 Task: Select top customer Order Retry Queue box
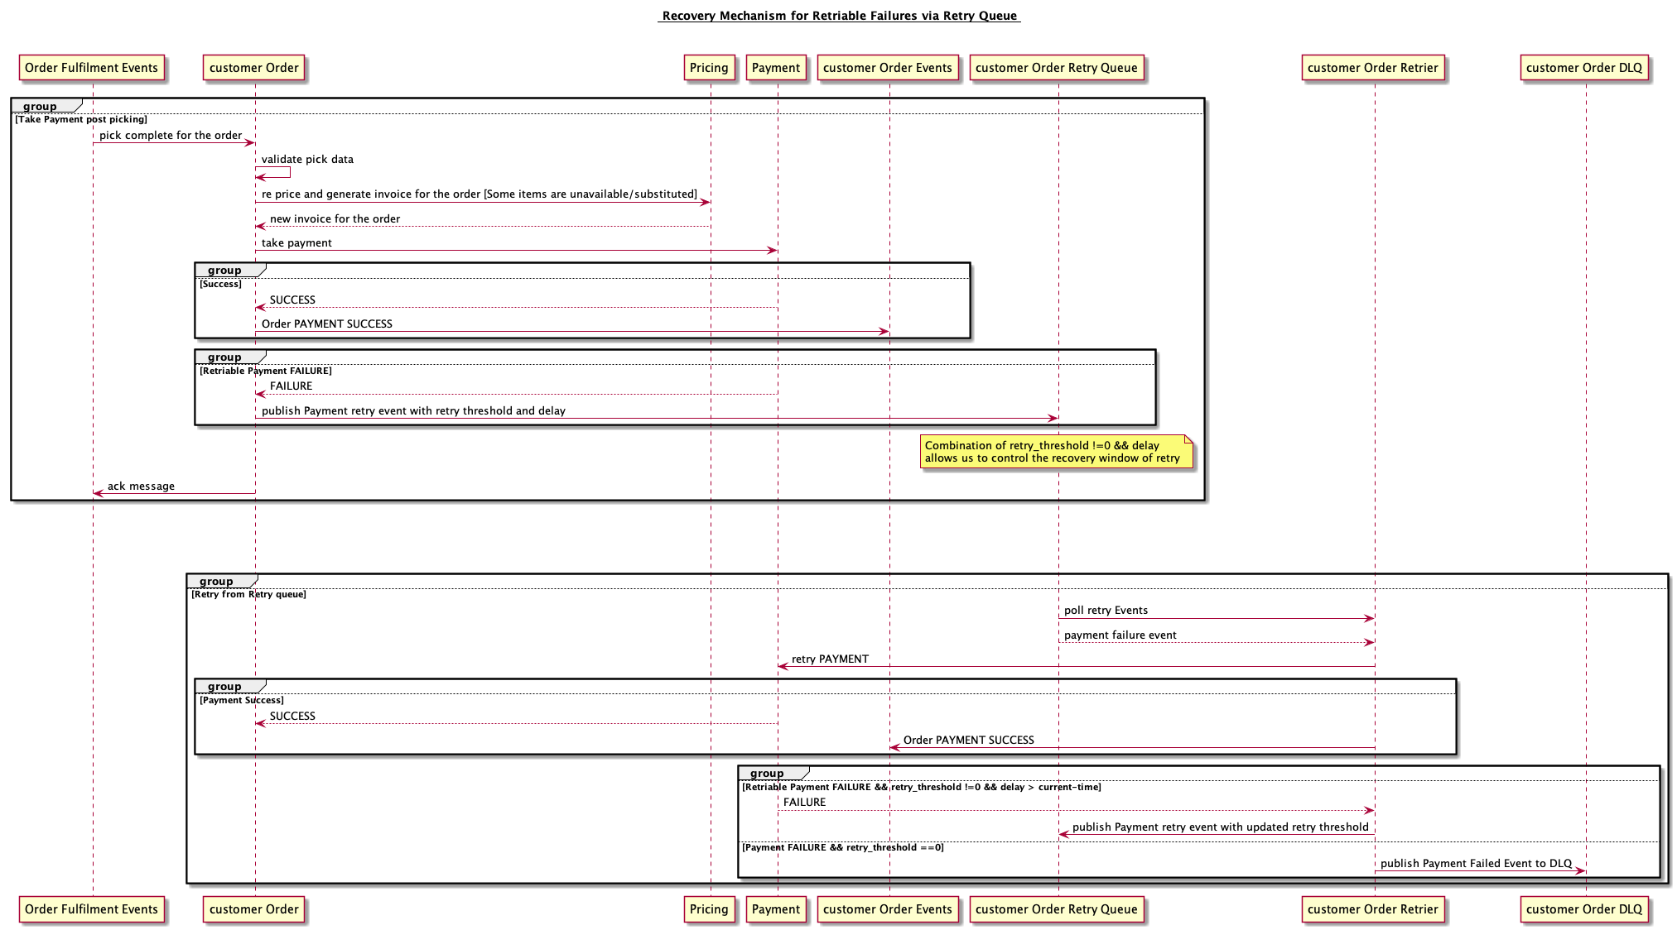coord(1057,68)
